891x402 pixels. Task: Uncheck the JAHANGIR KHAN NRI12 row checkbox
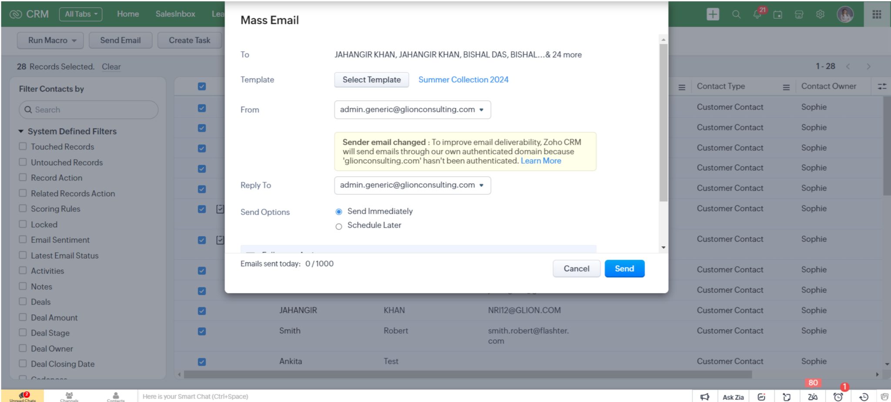tap(201, 311)
